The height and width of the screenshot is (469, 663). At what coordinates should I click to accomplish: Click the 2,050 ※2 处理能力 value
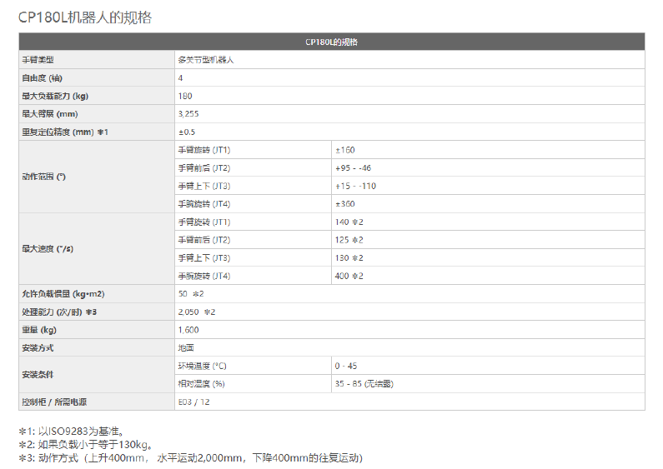pos(197,312)
